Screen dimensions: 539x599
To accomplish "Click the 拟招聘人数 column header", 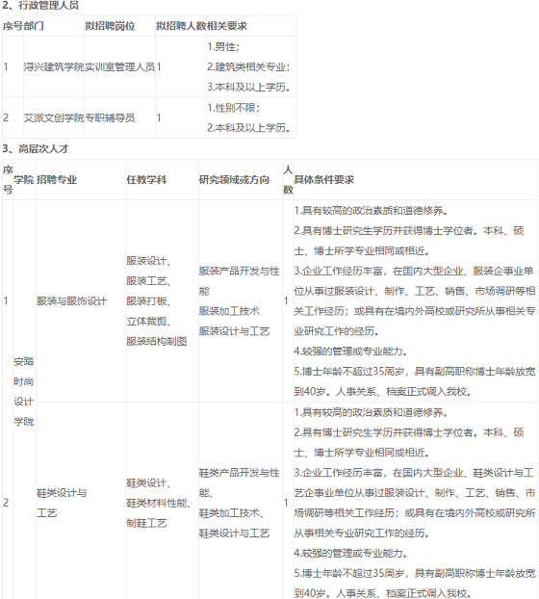I will point(181,26).
